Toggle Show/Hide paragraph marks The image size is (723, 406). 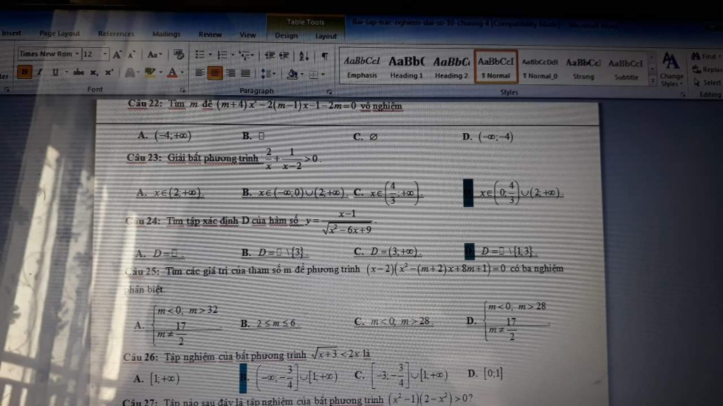tap(325, 56)
